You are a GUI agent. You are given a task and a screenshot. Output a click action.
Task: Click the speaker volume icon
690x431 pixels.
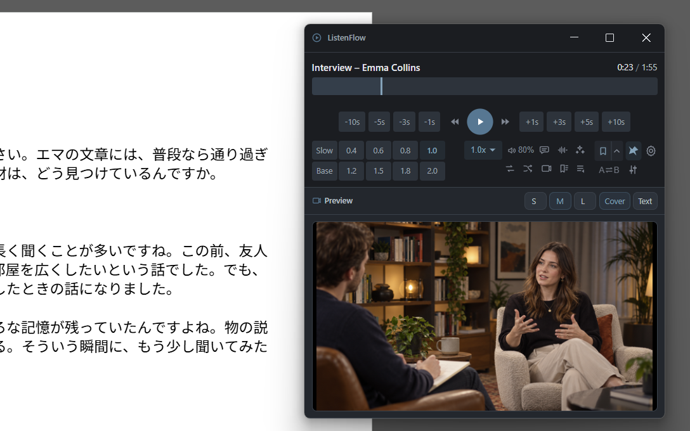511,150
